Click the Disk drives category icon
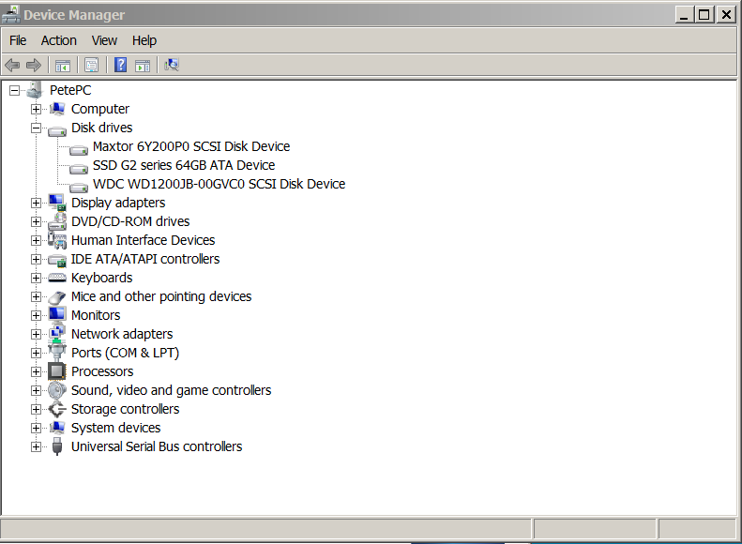Viewport: 742px width, 544px height. coord(57,130)
